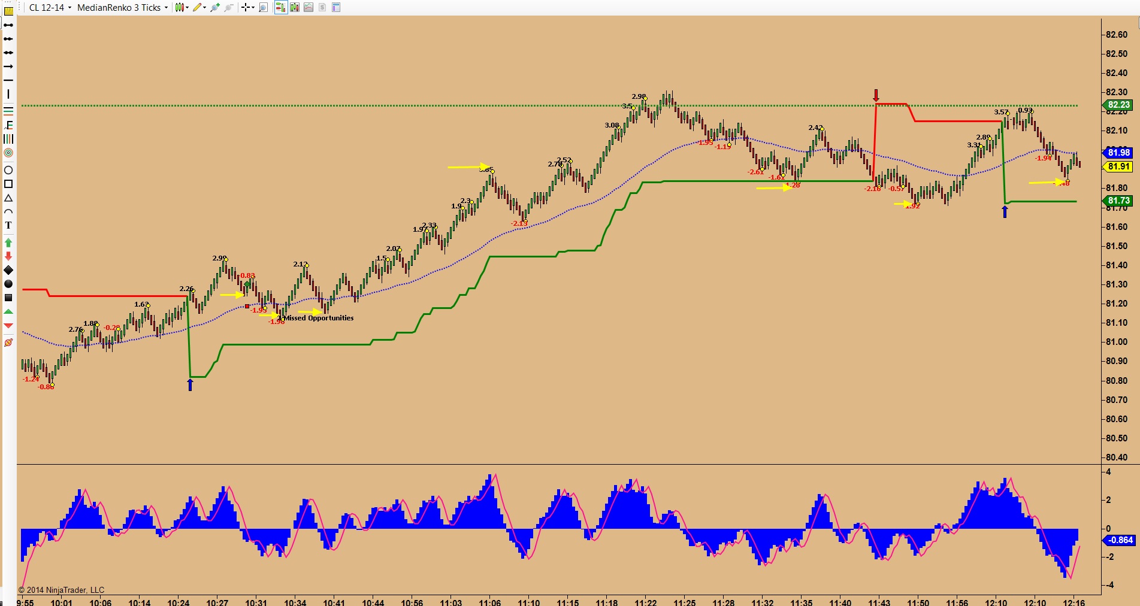1140x606 pixels.
Task: Select the red Arrow Down marker tool
Action: 8,256
